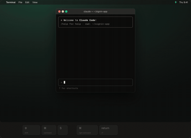Viewport: 191px width, 138px height.
Task: Click the return key
Action: click(108, 130)
